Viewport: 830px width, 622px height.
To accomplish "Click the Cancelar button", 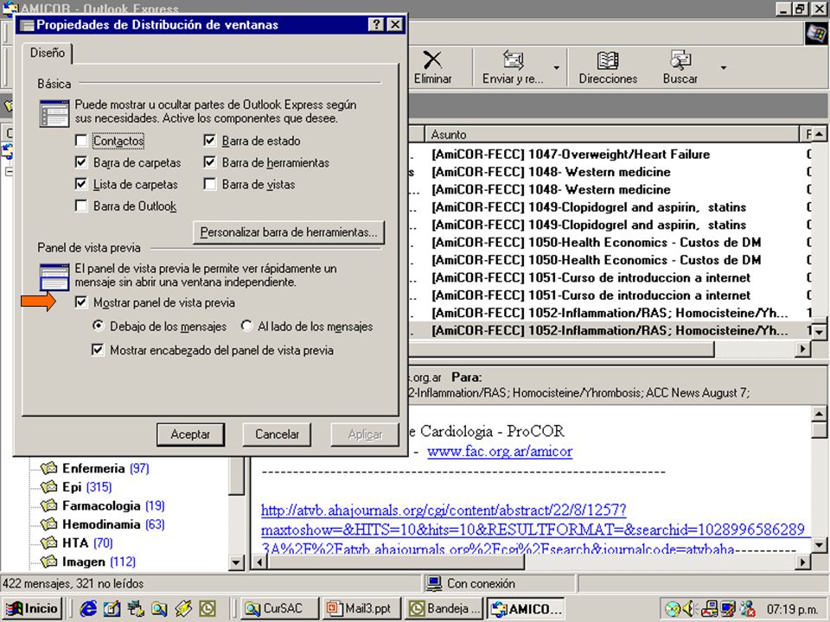I will click(x=277, y=435).
